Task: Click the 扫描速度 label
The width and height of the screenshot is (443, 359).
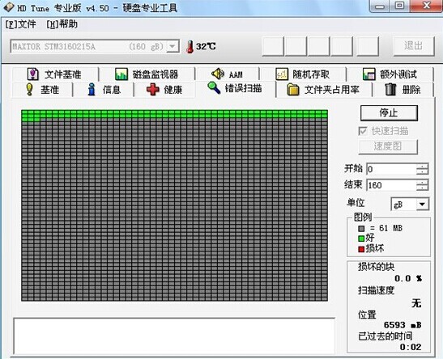Action: pyautogui.click(x=376, y=290)
